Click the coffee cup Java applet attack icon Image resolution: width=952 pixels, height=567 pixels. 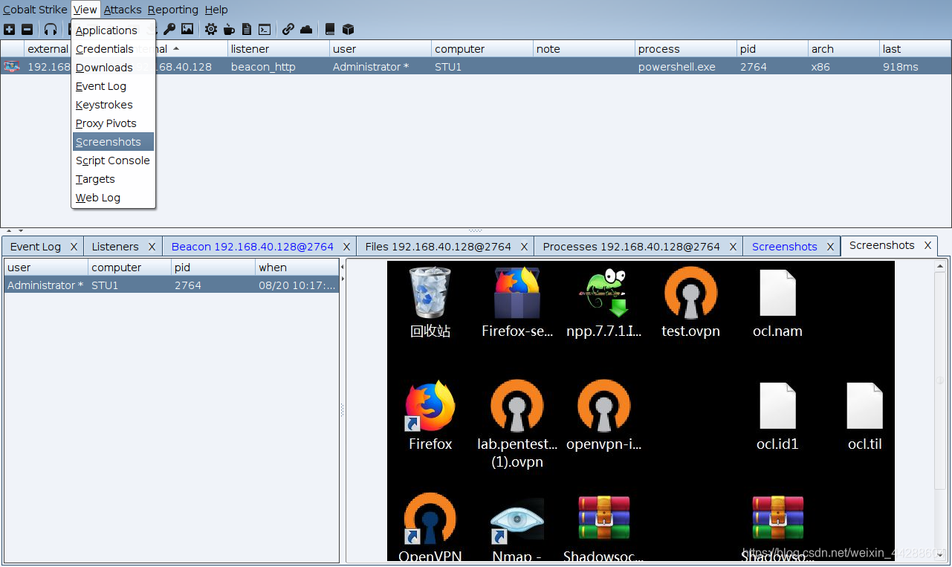pyautogui.click(x=229, y=30)
